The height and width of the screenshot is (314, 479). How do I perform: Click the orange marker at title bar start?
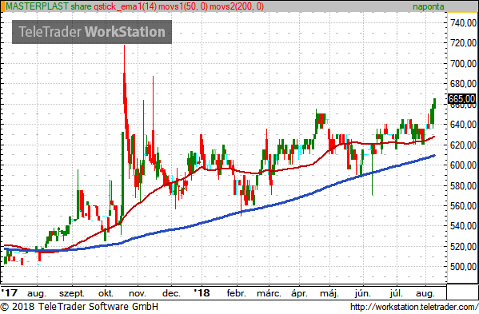(x=2, y=6)
